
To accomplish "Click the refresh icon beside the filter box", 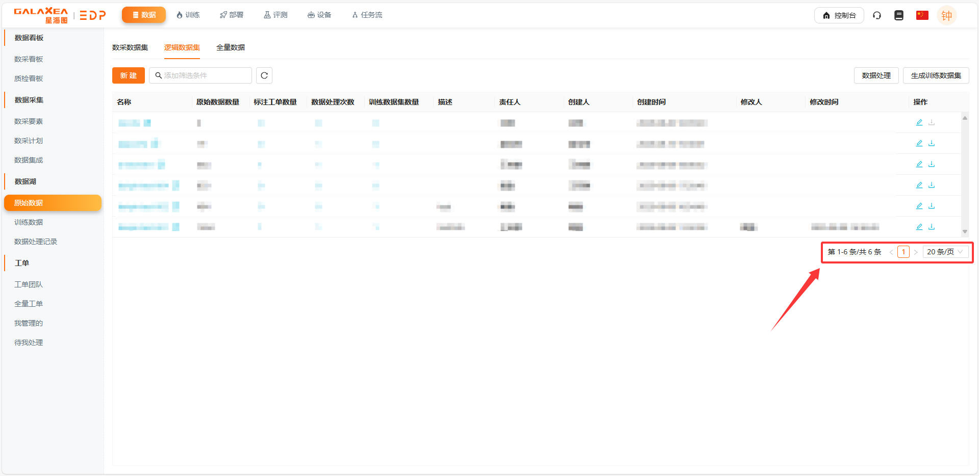I will click(x=264, y=75).
